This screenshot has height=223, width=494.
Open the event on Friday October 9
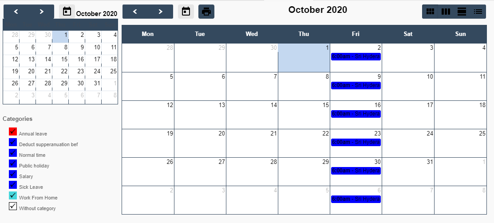pyautogui.click(x=356, y=85)
